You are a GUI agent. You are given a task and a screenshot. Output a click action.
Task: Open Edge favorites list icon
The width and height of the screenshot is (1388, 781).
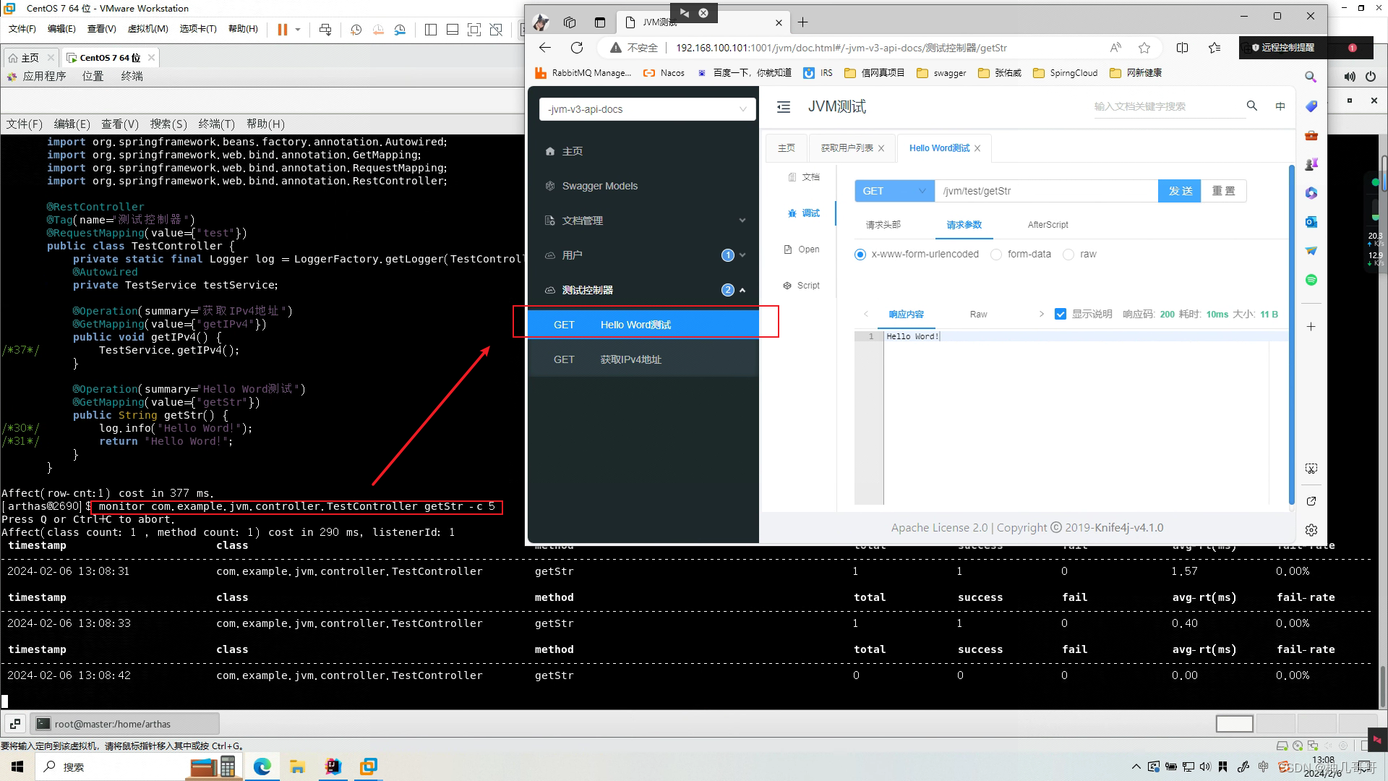pos(1214,48)
